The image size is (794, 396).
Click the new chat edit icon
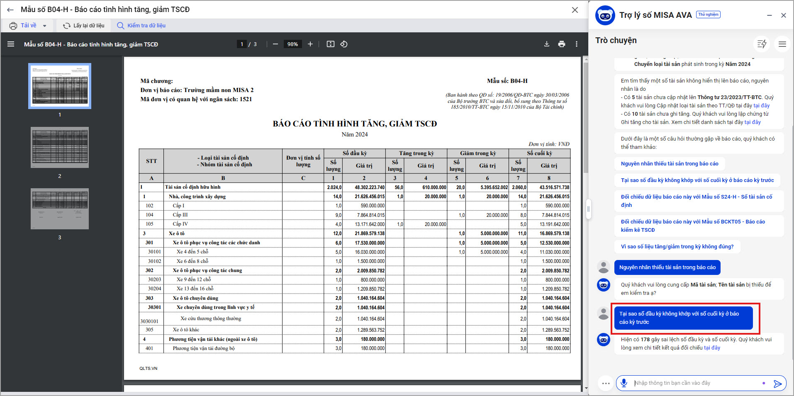pos(762,44)
